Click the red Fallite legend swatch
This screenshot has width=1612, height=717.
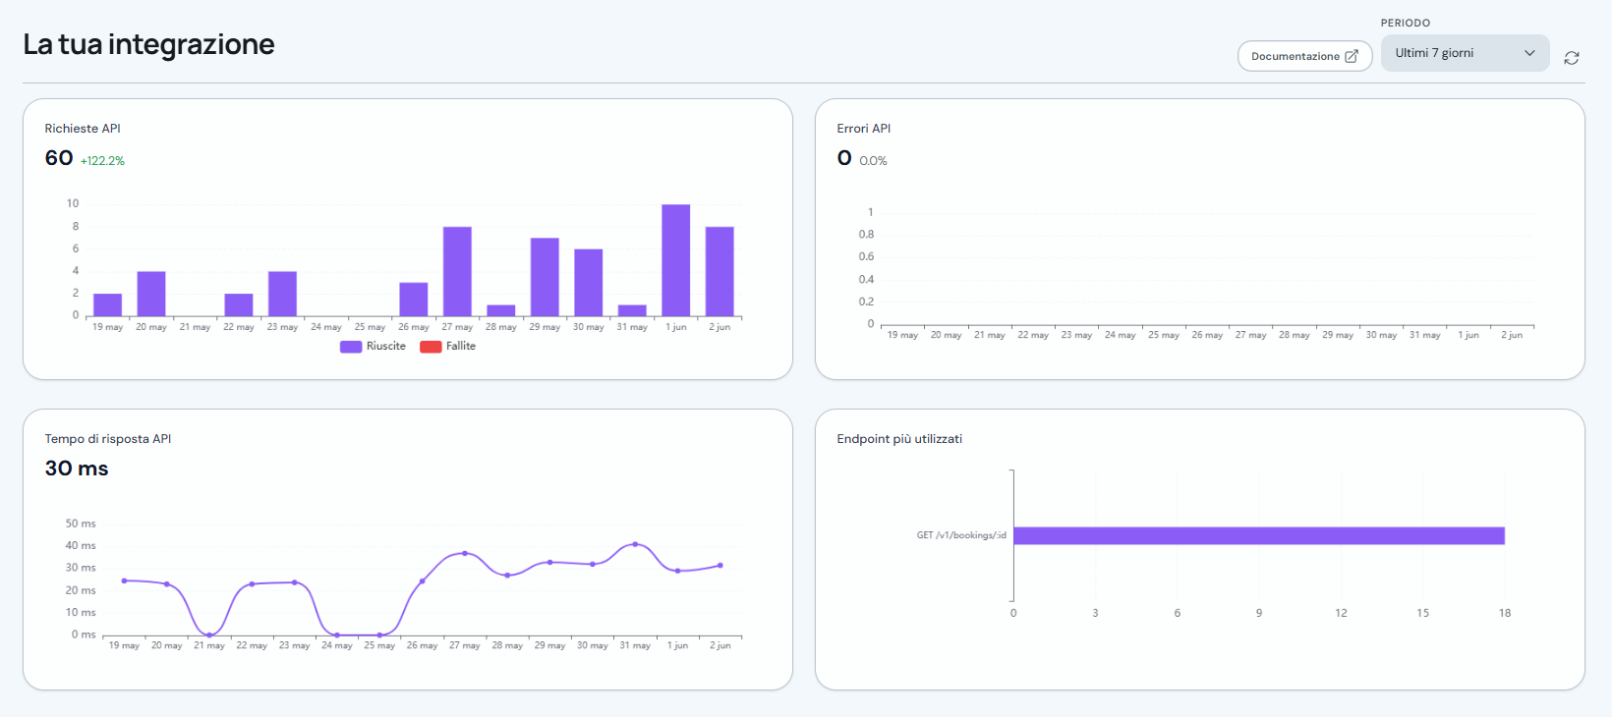point(431,347)
